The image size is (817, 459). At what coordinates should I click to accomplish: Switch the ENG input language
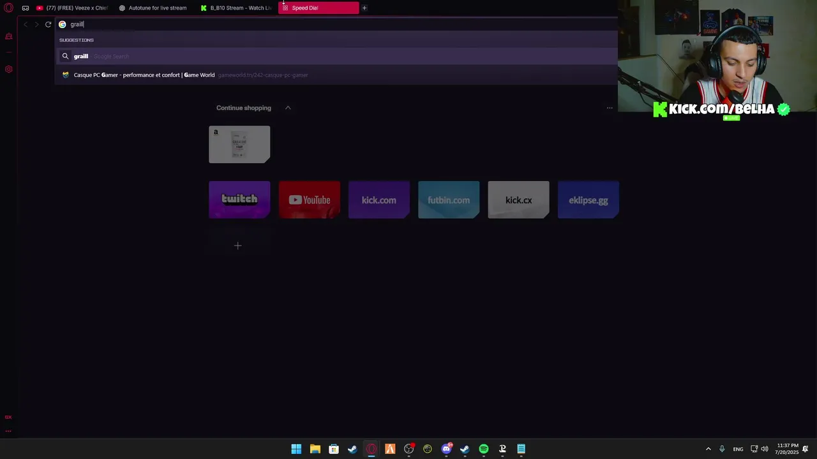tap(738, 449)
